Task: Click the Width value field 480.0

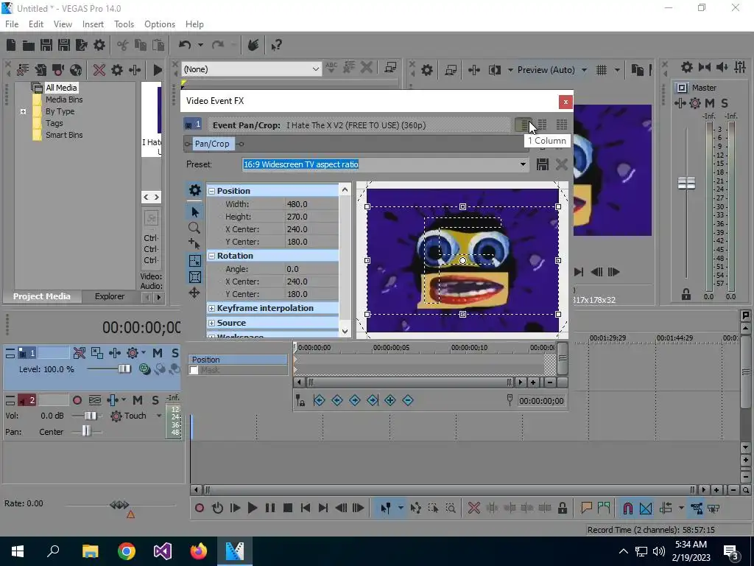Action: click(x=311, y=204)
